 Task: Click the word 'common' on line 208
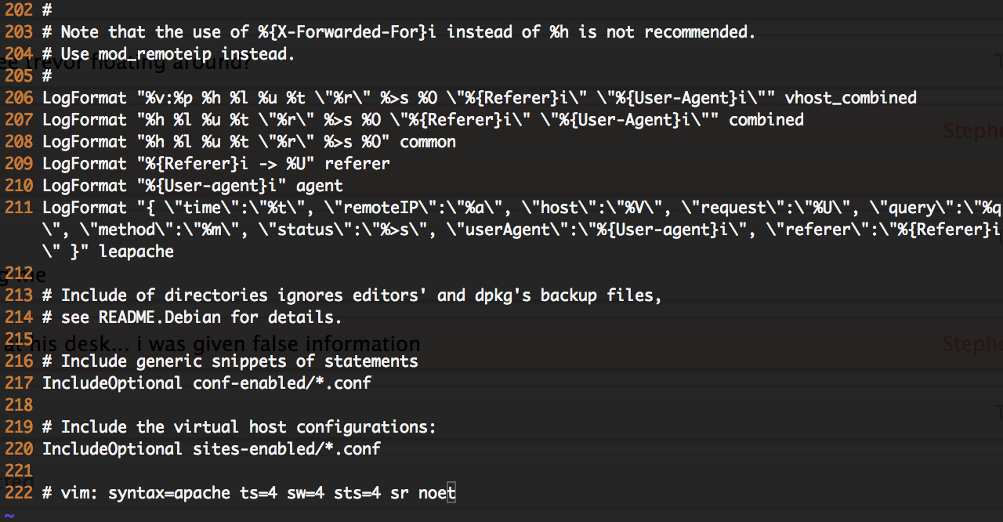[427, 142]
